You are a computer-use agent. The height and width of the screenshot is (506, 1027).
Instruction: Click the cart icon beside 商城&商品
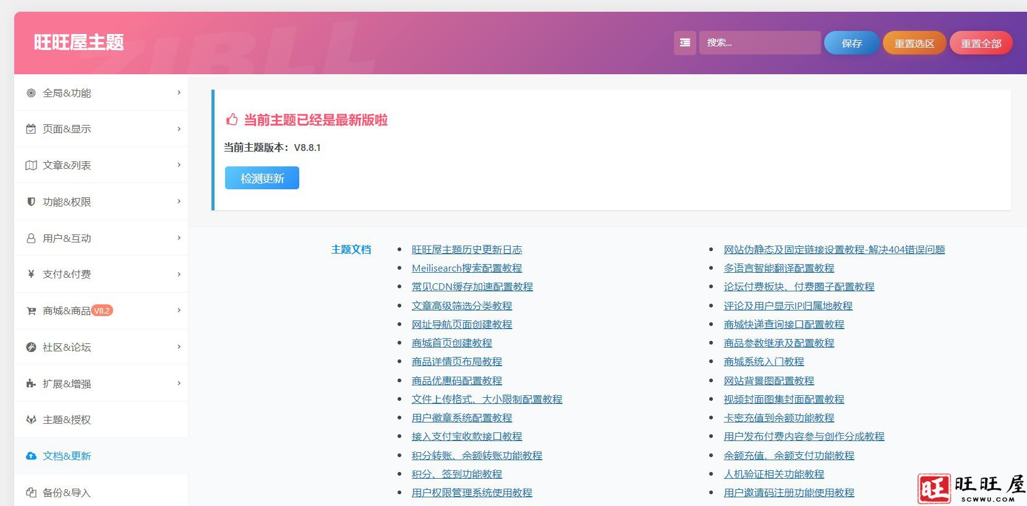[x=31, y=311]
